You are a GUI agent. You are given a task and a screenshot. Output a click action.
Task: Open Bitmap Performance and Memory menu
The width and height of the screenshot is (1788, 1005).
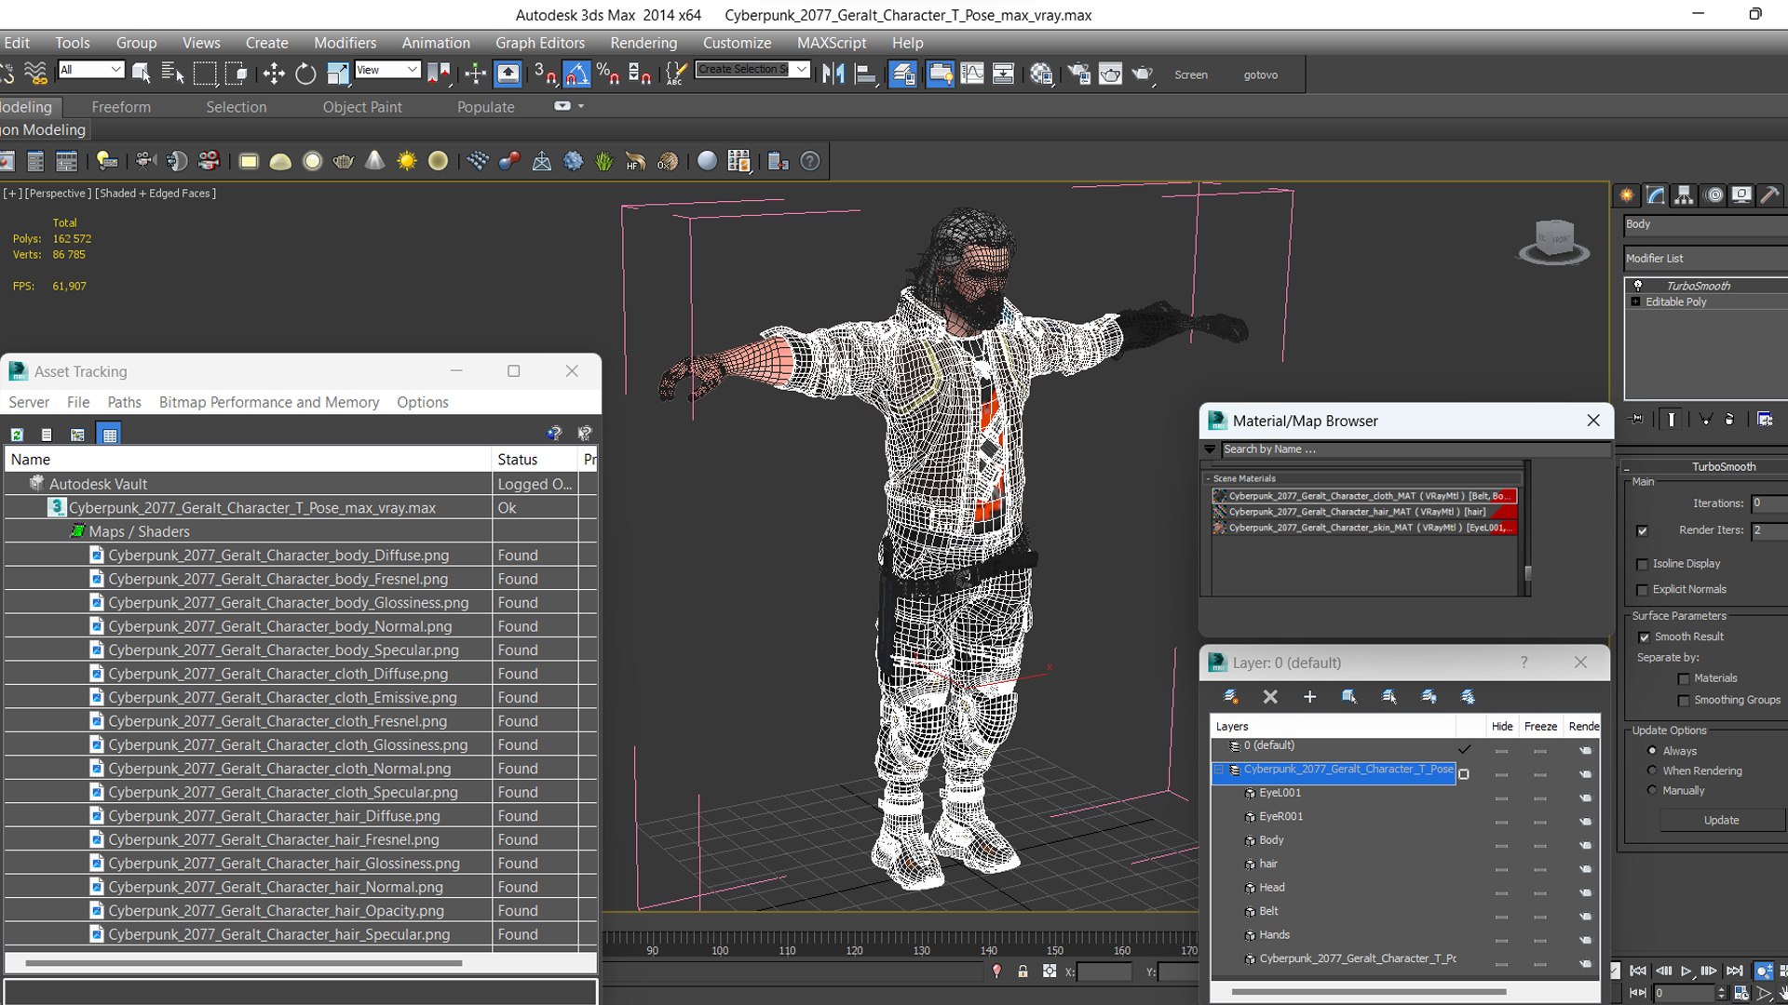tap(269, 402)
